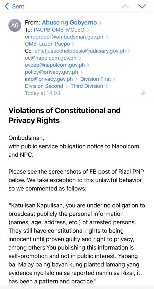Go back to the Sent mailbox
154x289 pixels.
click(x=14, y=6)
